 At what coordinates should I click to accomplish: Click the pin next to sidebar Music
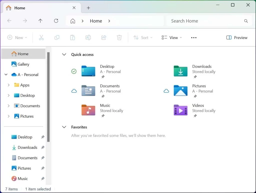pyautogui.click(x=43, y=179)
